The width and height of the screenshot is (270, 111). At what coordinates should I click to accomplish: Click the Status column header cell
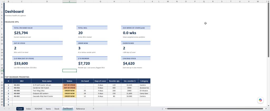tap(69, 81)
